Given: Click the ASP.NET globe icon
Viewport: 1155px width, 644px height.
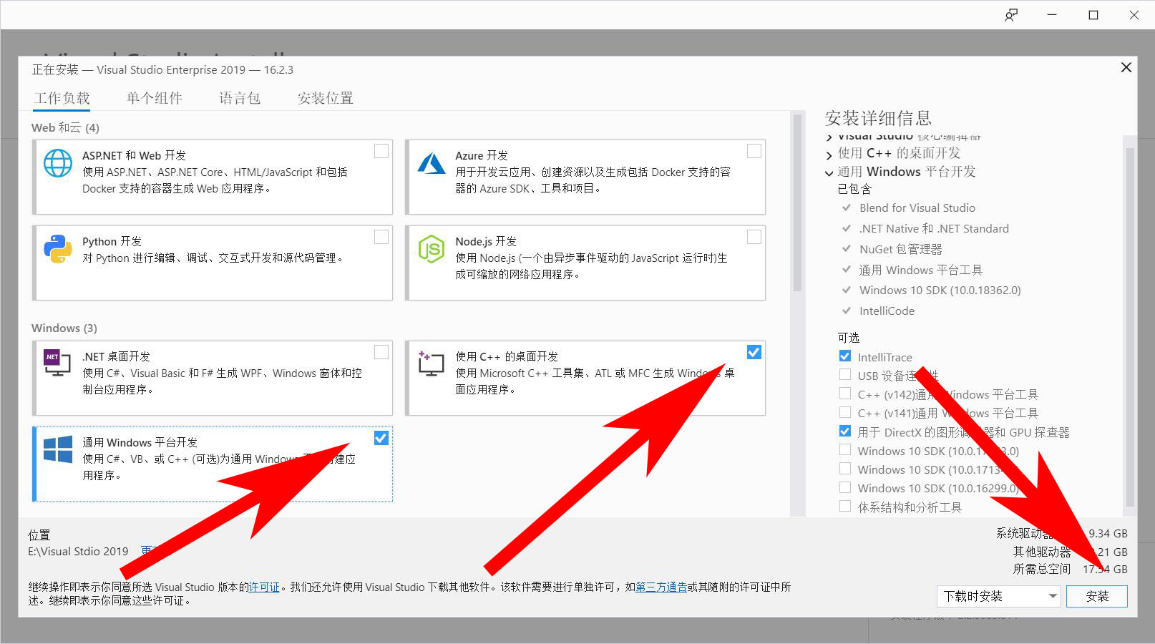Looking at the screenshot, I should point(58,163).
